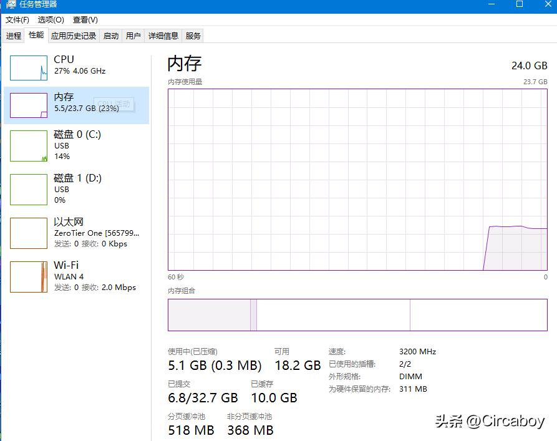Click the 18.2 GB available value

pos(298,366)
